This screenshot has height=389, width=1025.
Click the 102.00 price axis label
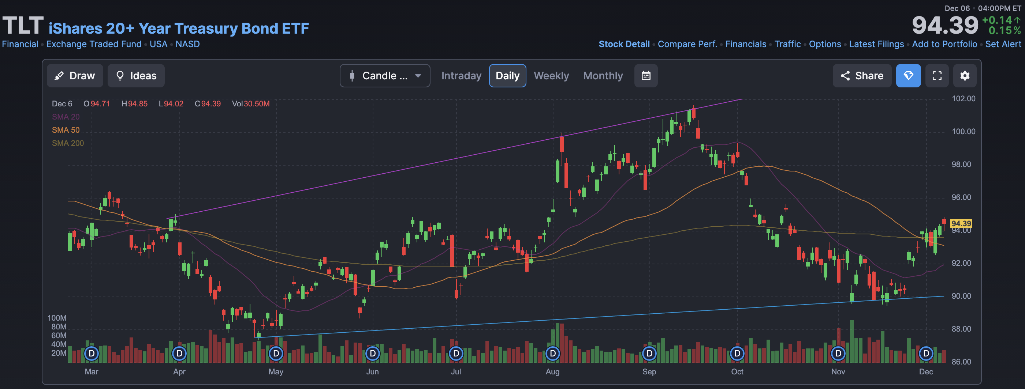tap(963, 99)
